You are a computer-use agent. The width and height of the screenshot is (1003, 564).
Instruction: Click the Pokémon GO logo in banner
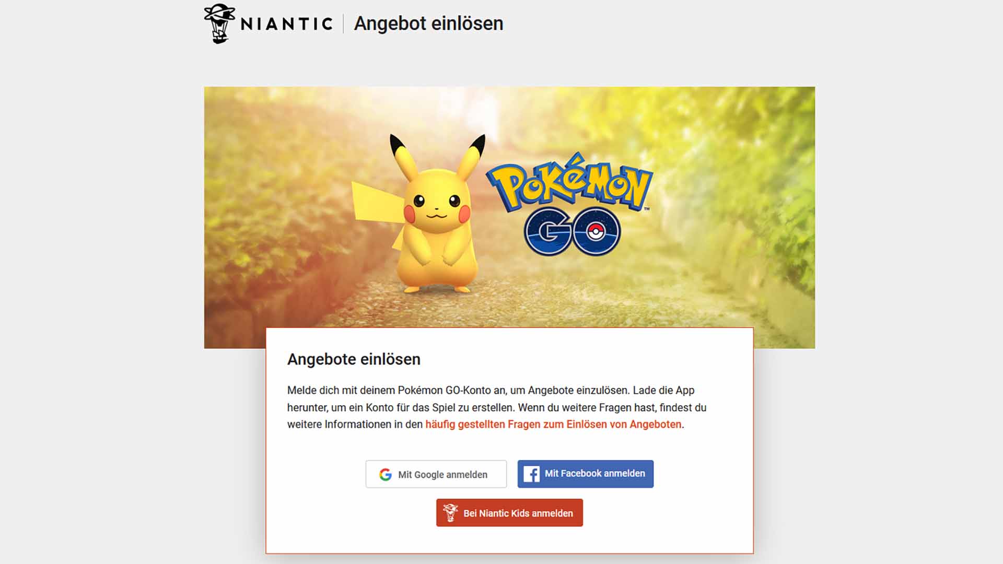pyautogui.click(x=570, y=204)
